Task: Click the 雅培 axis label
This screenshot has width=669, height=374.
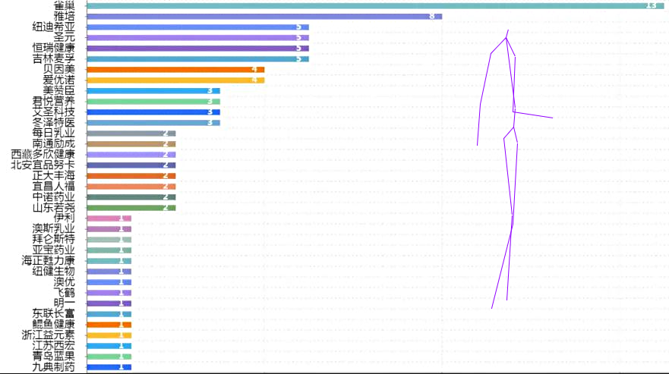Action: pyautogui.click(x=64, y=16)
